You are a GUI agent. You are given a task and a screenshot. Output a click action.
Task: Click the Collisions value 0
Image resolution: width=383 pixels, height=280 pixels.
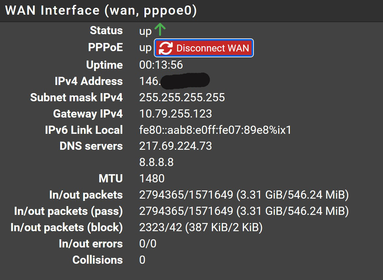(142, 260)
